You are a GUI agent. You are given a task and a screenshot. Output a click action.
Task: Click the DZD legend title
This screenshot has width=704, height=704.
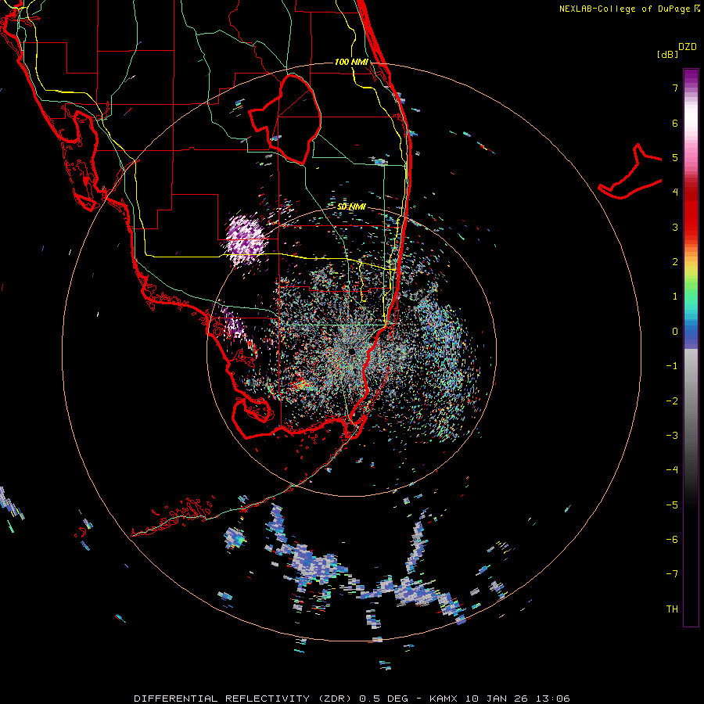pos(688,47)
